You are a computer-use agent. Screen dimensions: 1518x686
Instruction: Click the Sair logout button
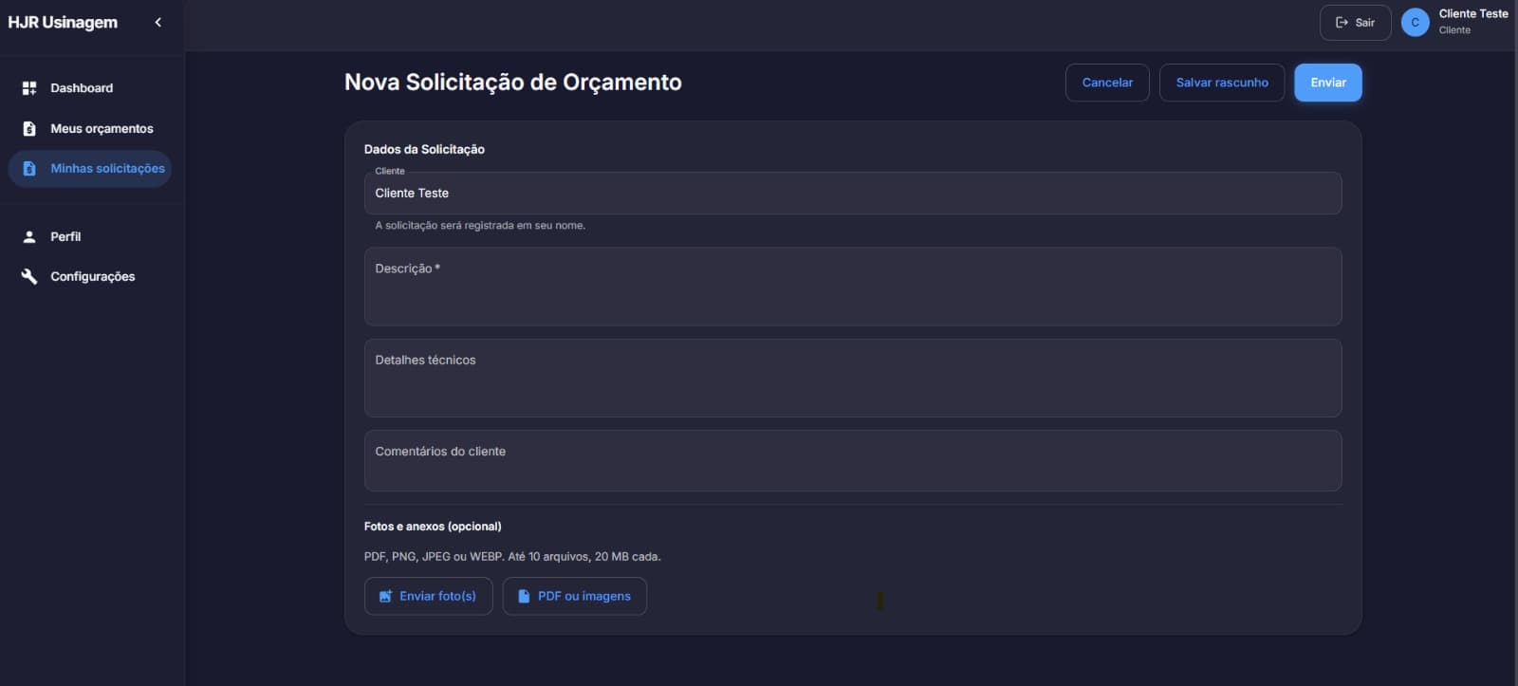[x=1355, y=23]
